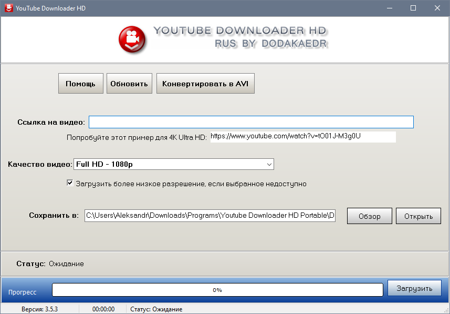Click the 0% progress bar
450x314 pixels.
(217, 290)
